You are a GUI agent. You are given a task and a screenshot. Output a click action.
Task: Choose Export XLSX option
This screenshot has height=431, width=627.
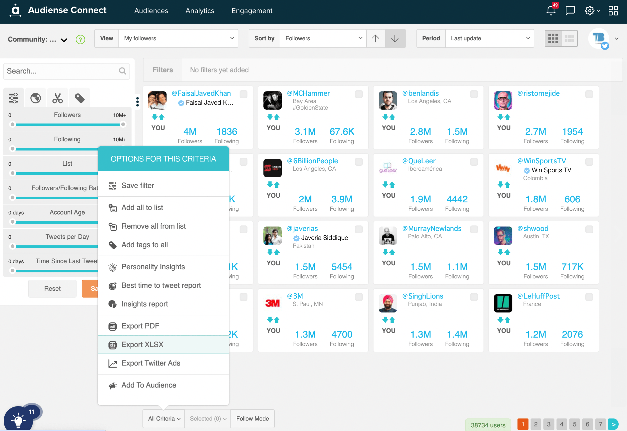point(163,344)
